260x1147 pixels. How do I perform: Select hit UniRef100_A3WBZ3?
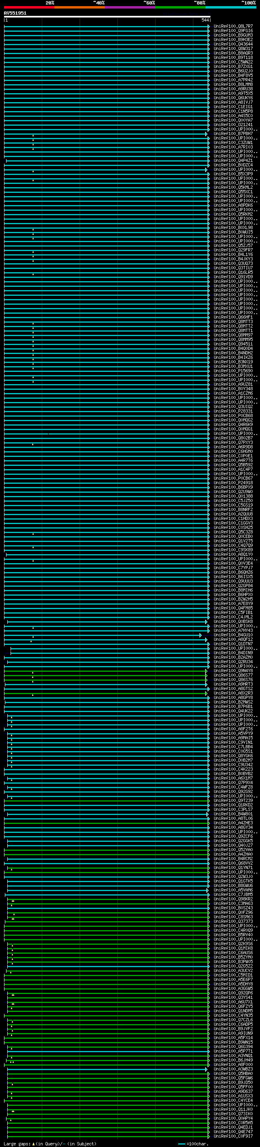(233, 1069)
